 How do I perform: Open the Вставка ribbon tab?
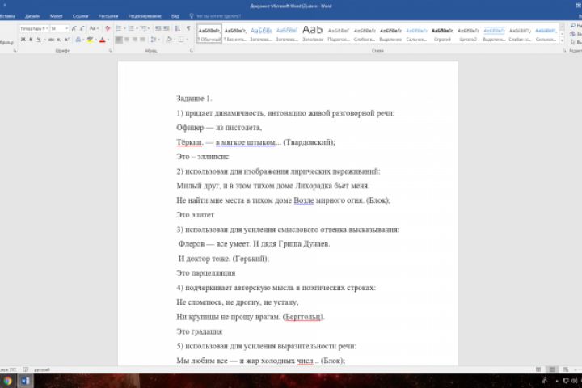7,16
